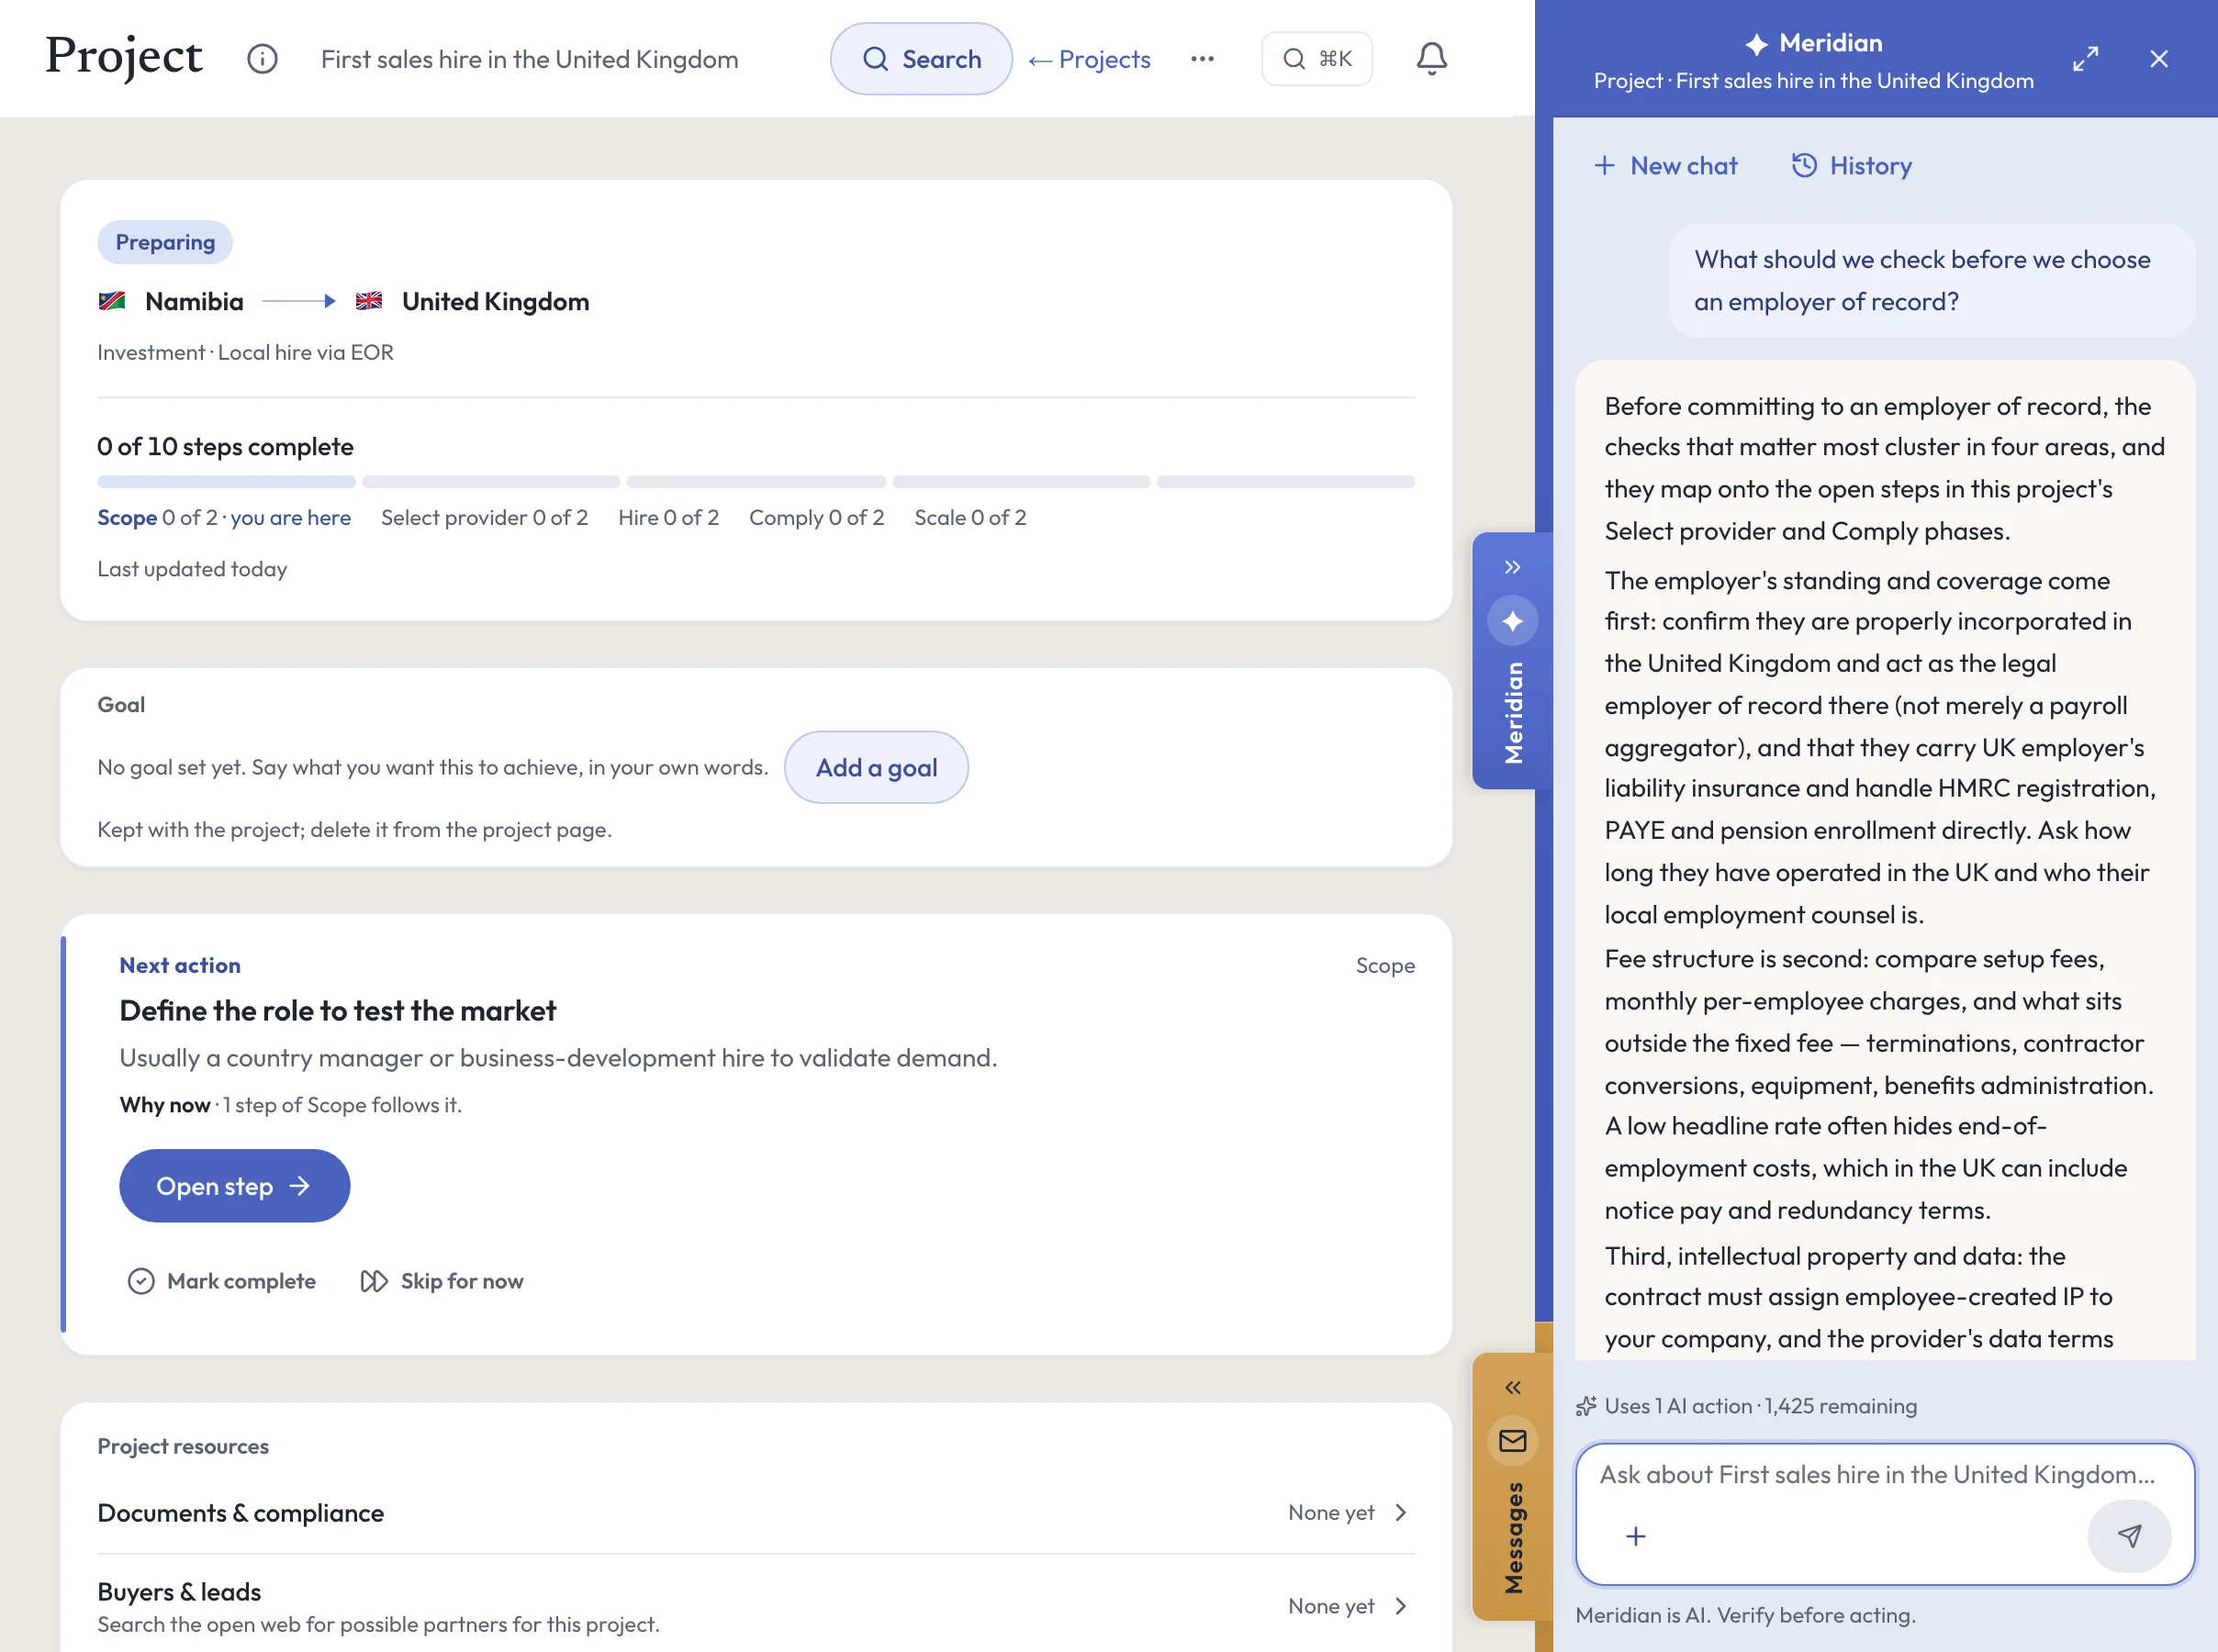Click the Messages vertical tab label

tap(1513, 1538)
